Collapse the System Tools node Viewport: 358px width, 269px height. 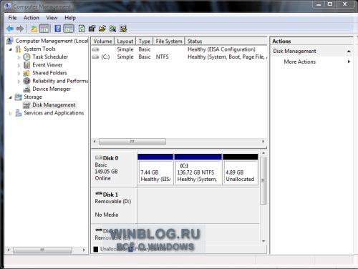pyautogui.click(x=10, y=49)
